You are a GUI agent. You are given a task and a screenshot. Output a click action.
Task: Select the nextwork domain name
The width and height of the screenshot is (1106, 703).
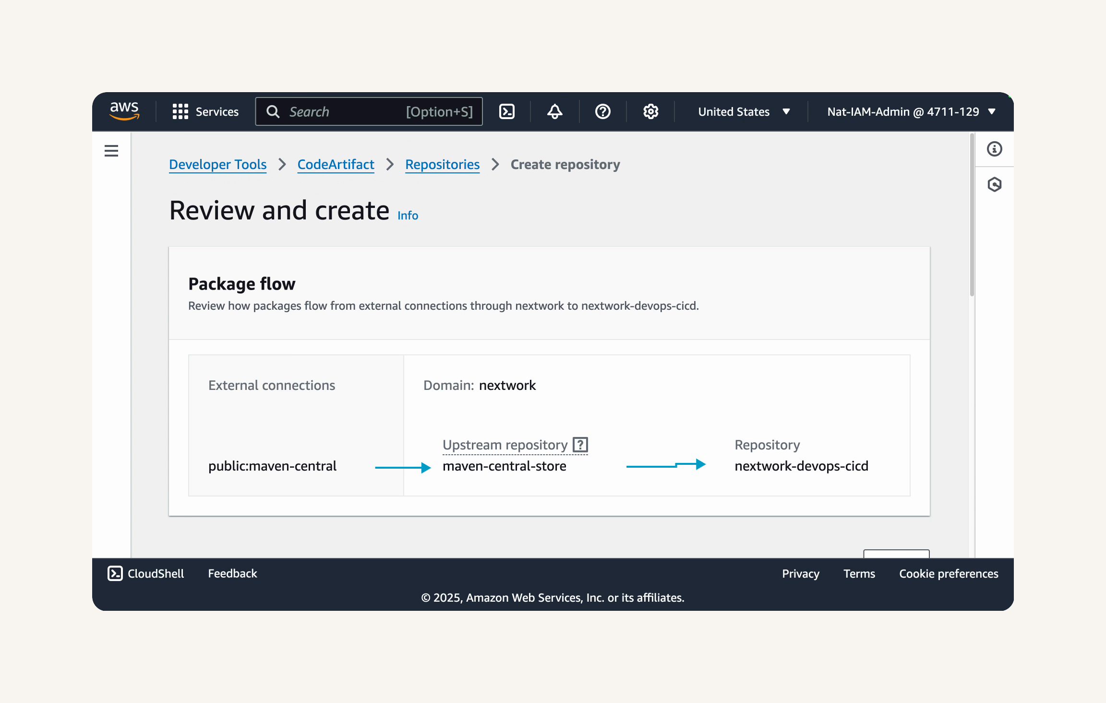click(x=507, y=385)
